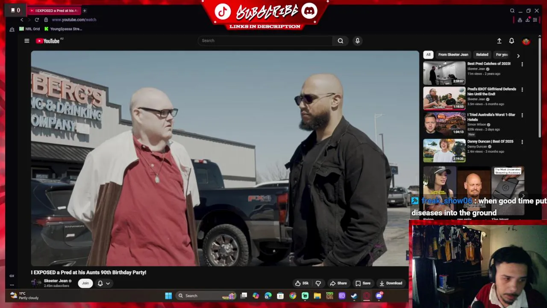Image resolution: width=547 pixels, height=308 pixels.
Task: Open options for Danny Duncan Best Of 2025
Action: coord(522,142)
